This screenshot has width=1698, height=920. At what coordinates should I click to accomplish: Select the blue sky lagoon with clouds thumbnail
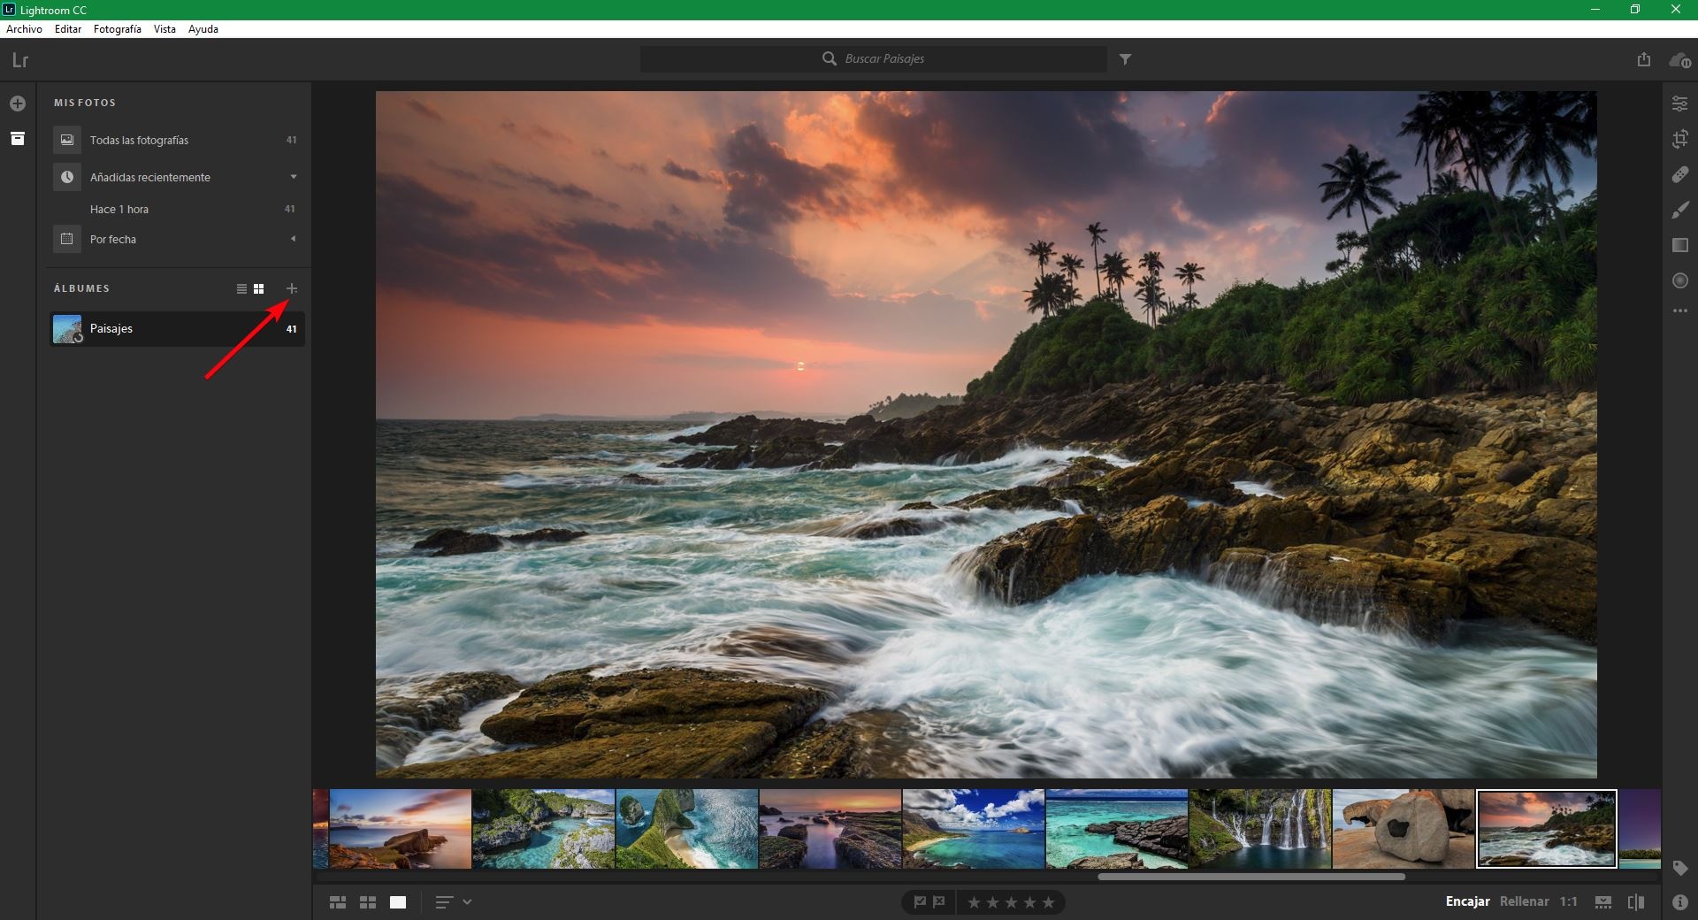point(974,829)
